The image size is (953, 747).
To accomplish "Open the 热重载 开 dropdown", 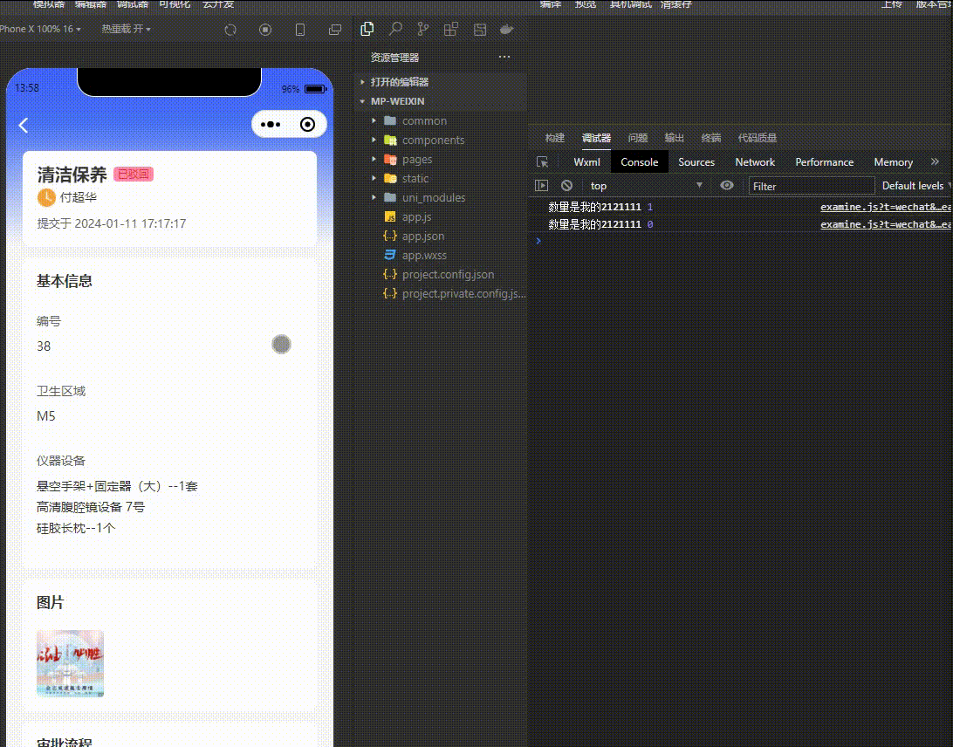I will pyautogui.click(x=126, y=29).
